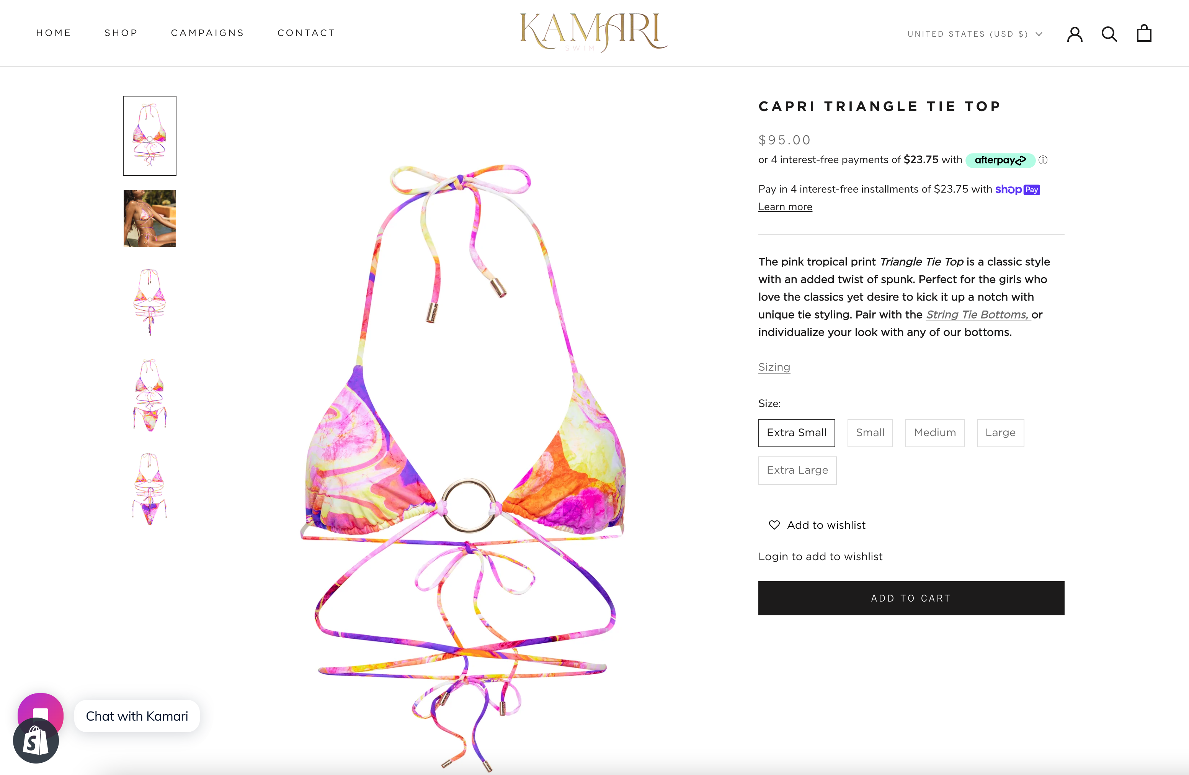Open the account profile icon

tap(1075, 34)
